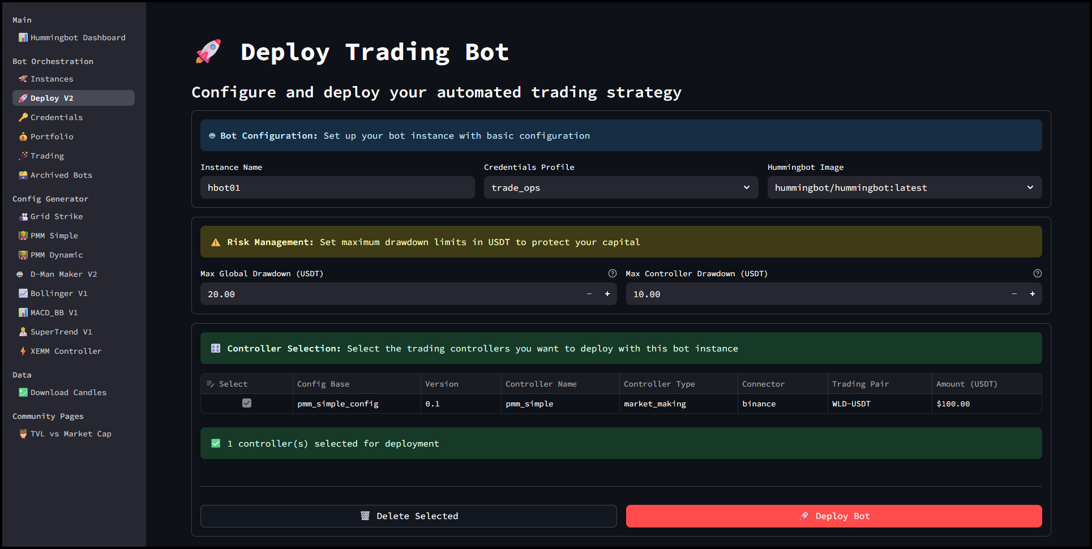Select the Grid Strike config generator

coord(55,216)
